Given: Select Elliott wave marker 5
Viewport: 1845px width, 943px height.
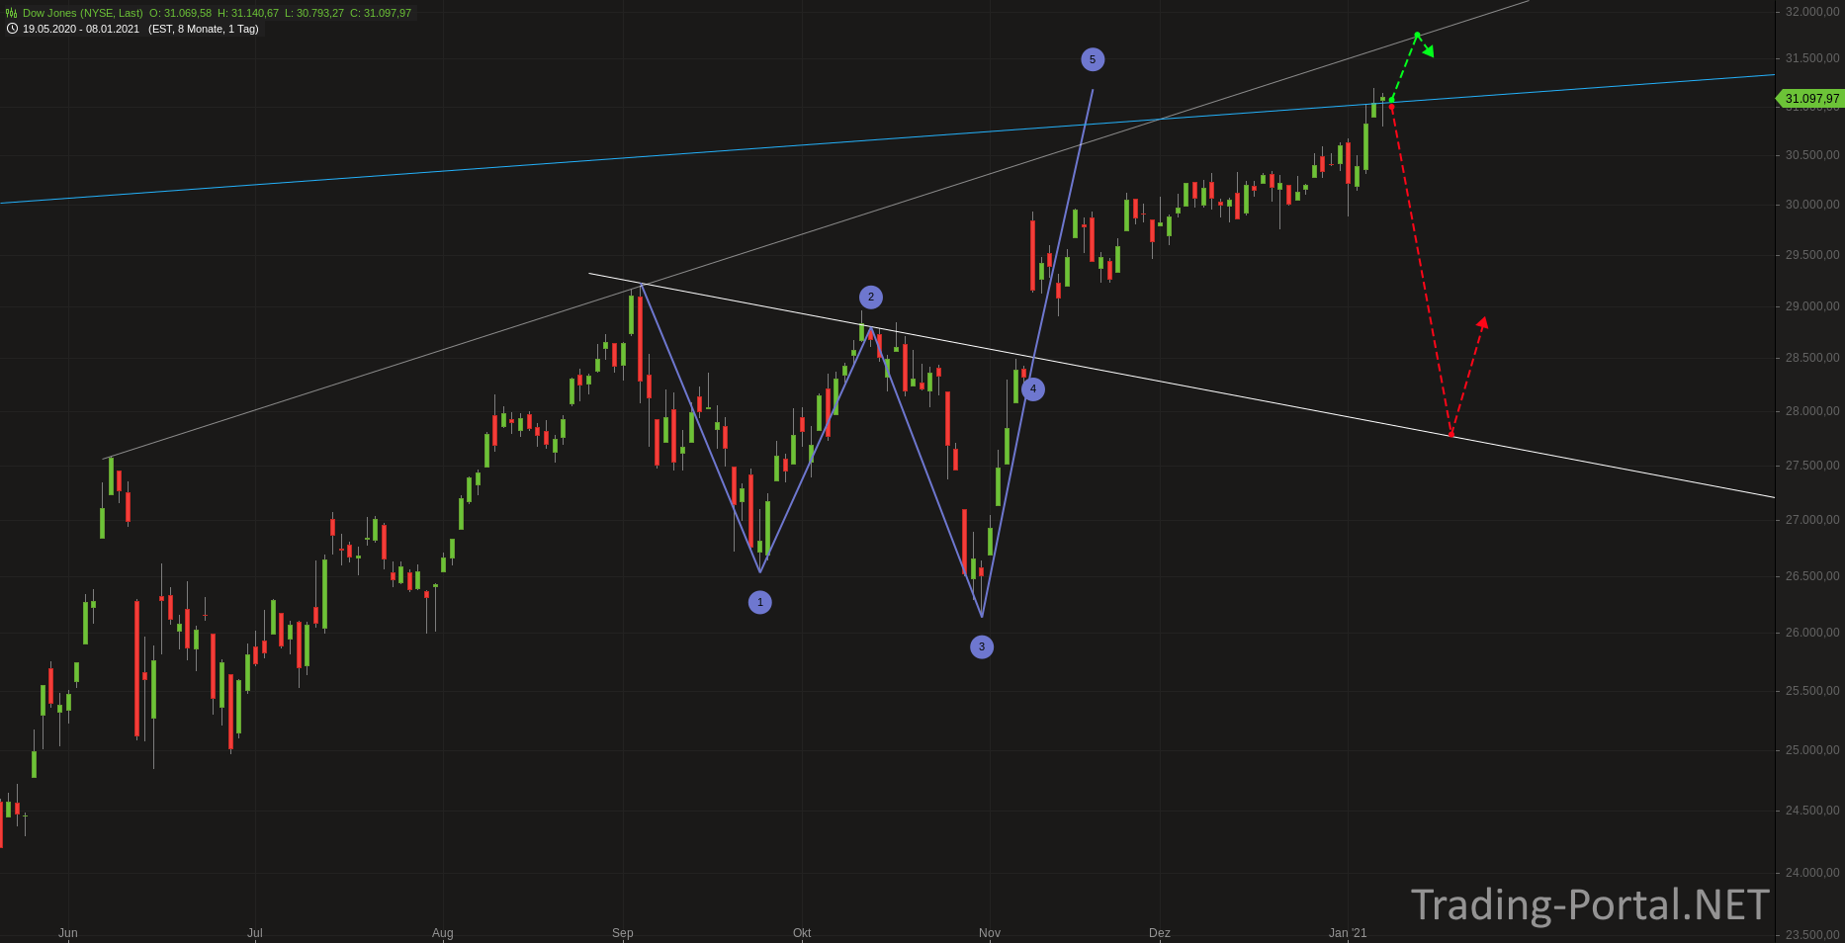Looking at the screenshot, I should (x=1092, y=59).
